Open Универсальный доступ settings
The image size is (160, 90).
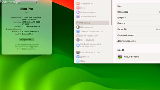point(92,31)
